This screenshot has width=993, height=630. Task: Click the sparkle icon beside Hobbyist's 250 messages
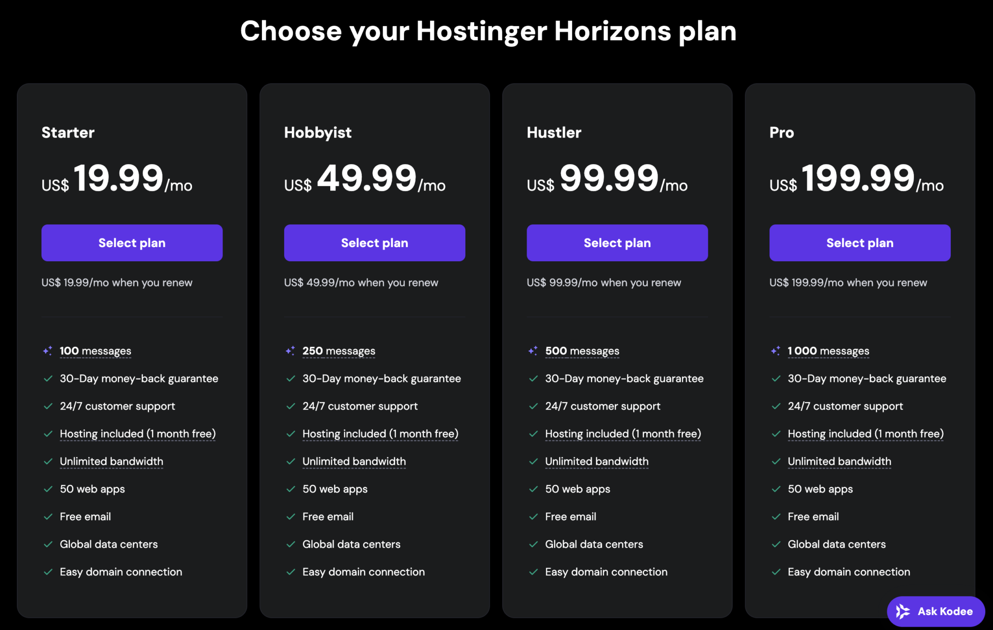(x=290, y=350)
